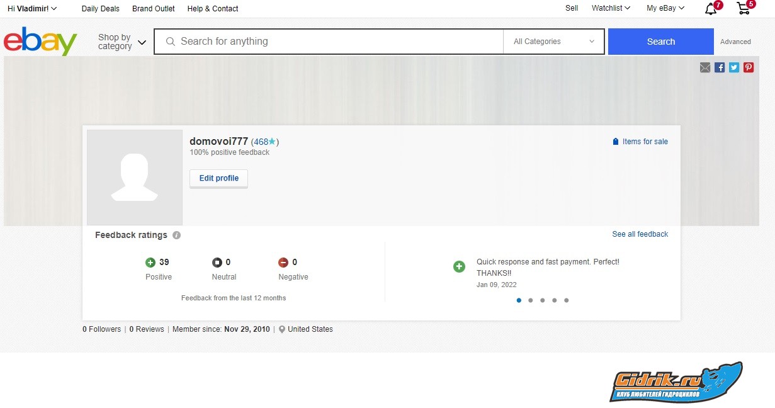Open the See all feedback link
This screenshot has width=775, height=408.
point(640,234)
